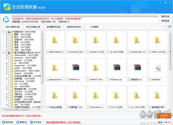Expand the 照片 tree node
The width and height of the screenshot is (173, 125).
pos(7,37)
